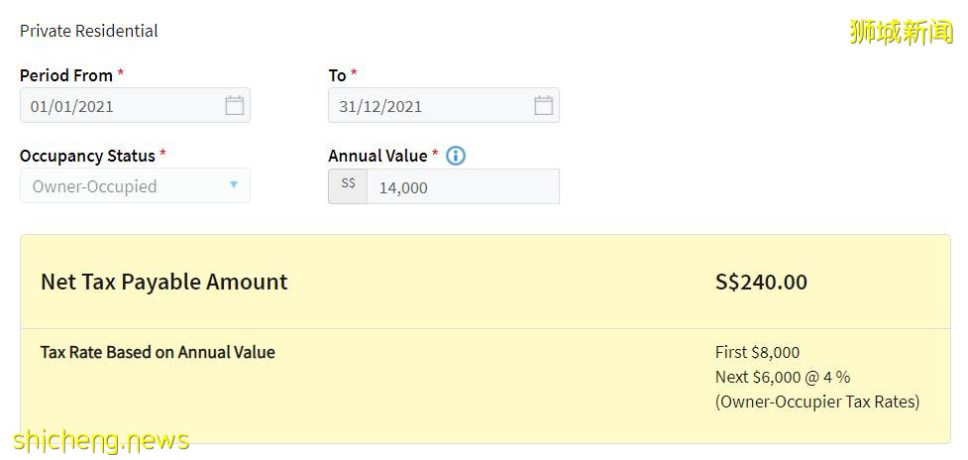Focus the Annual Value field showing 14,000

click(x=461, y=187)
